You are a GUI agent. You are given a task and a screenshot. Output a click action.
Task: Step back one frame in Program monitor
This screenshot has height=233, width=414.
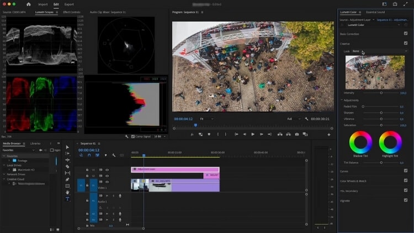coord(245,134)
